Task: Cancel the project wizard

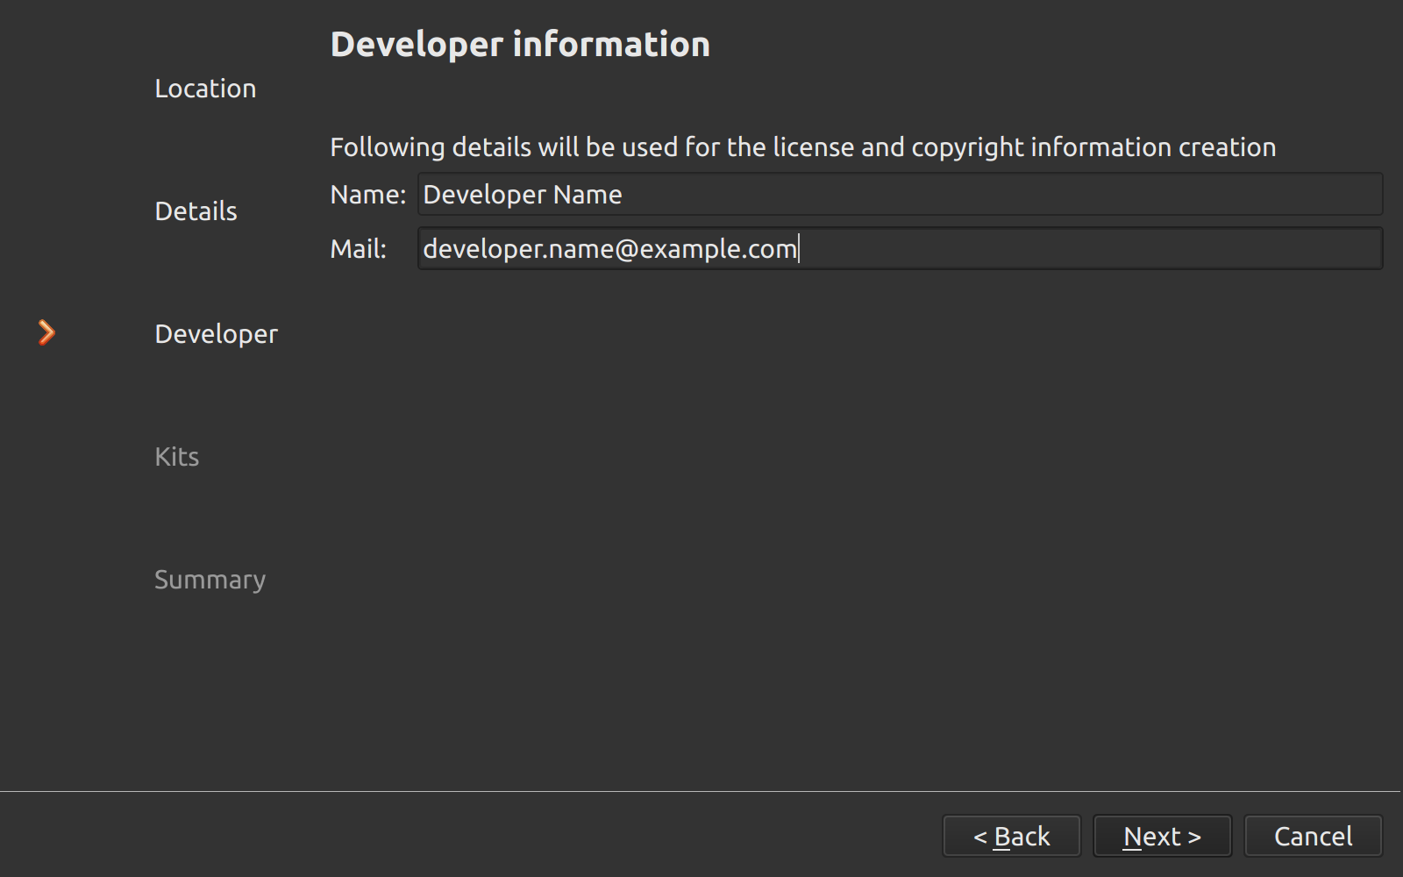Action: point(1313,837)
